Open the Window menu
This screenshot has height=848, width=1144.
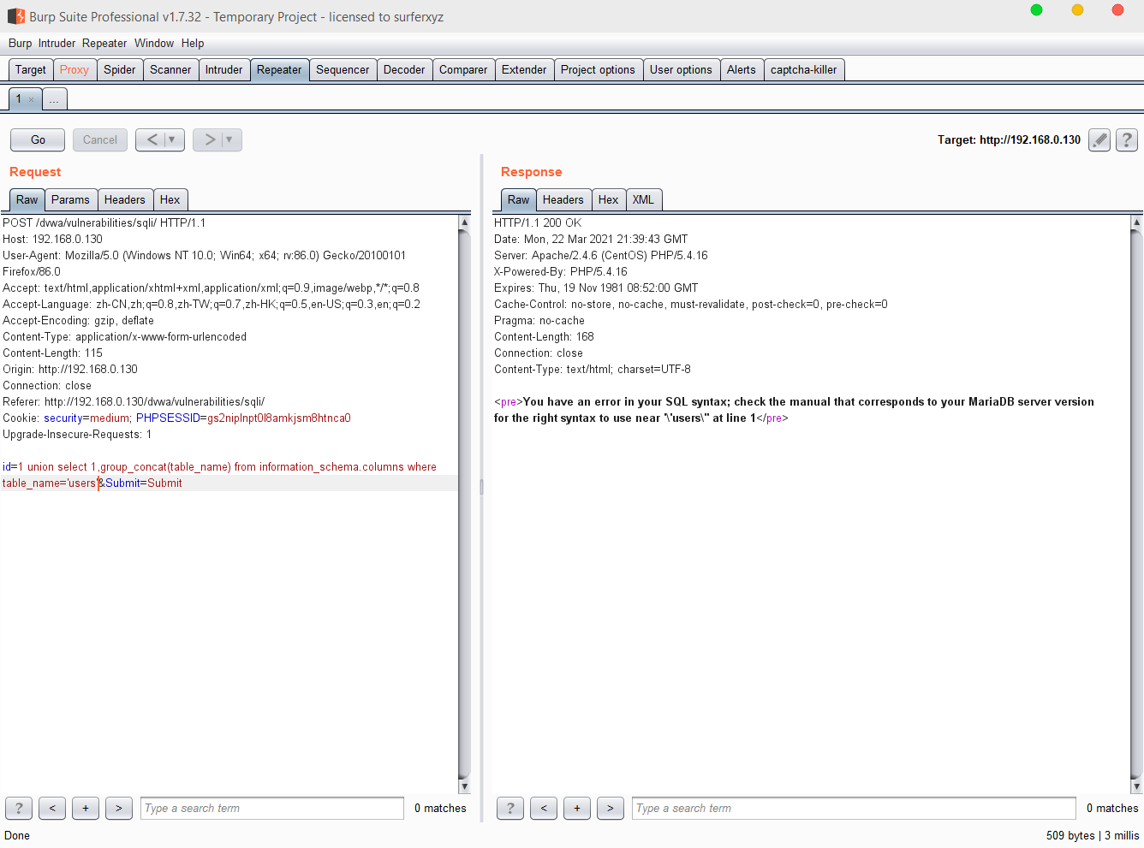tap(154, 43)
